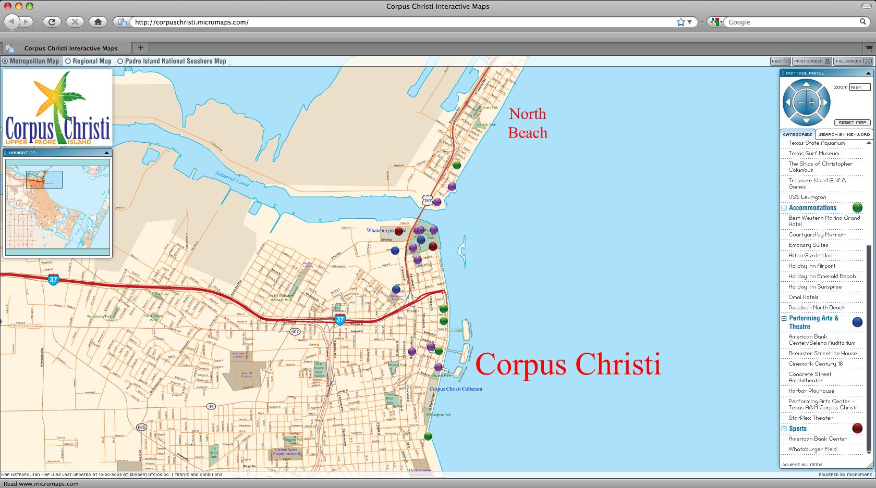Select the Regional Map radio option

(x=68, y=61)
